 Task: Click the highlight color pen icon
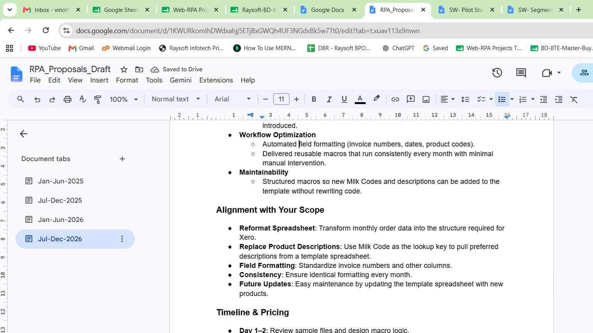376,99
